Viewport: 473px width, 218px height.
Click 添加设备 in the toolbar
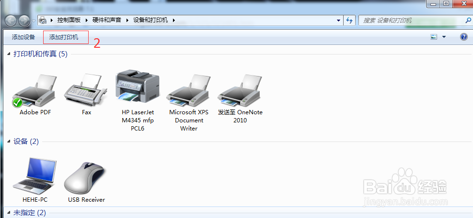click(23, 37)
